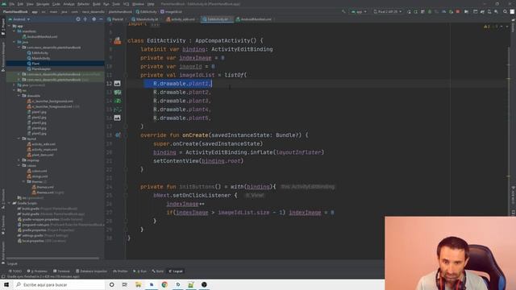Open the Navigate menu

pyautogui.click(x=43, y=4)
